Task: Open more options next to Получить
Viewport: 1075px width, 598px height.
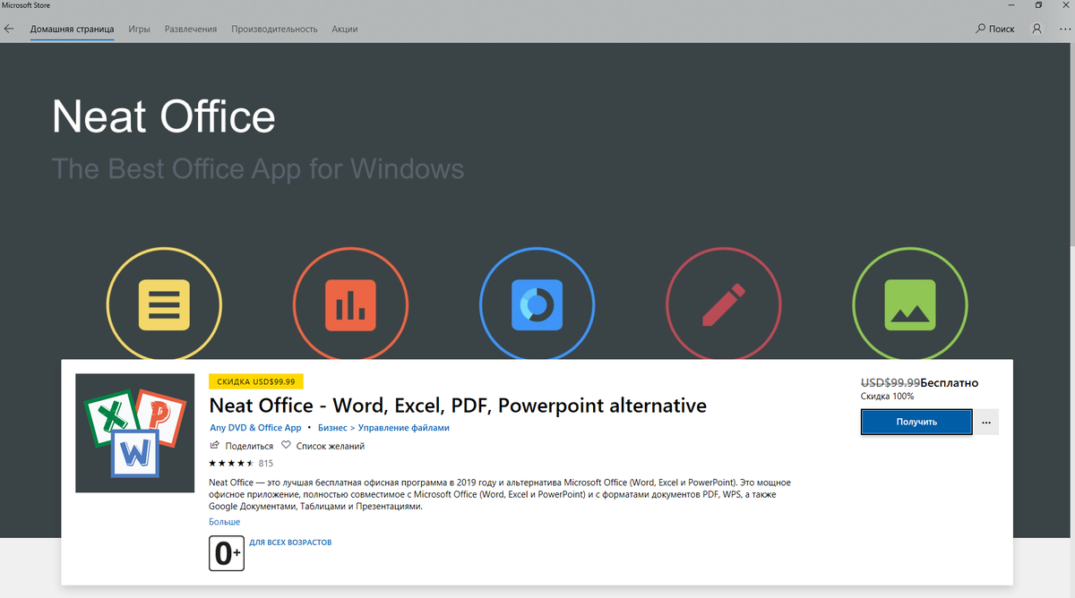Action: [986, 422]
